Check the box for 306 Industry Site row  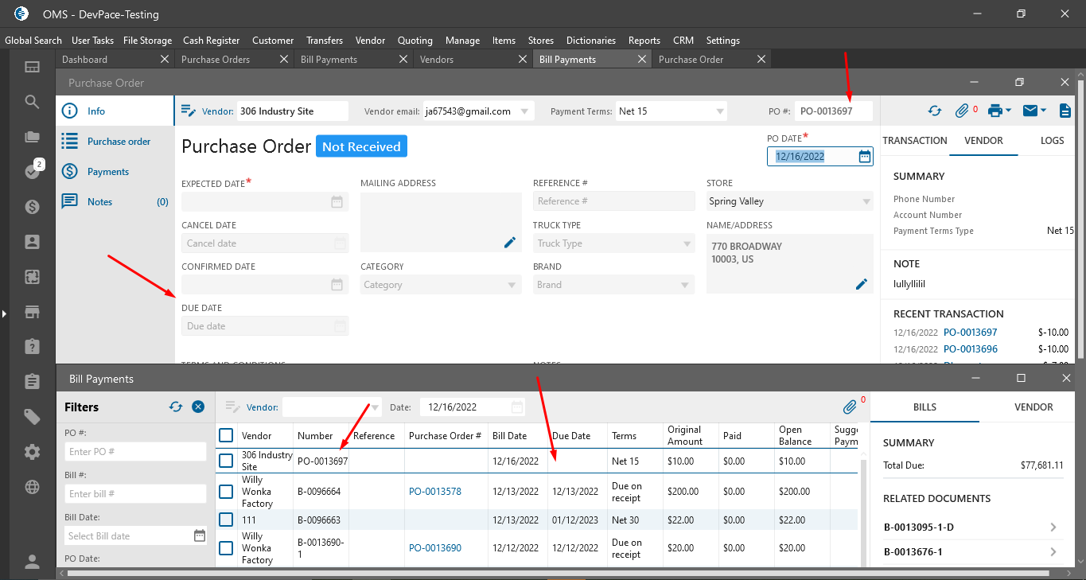[227, 461]
